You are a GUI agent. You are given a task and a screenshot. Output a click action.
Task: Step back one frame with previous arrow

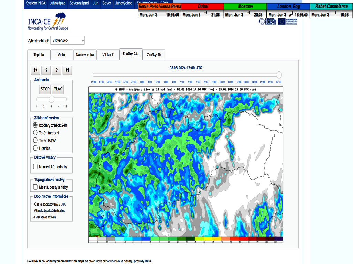click(46, 70)
